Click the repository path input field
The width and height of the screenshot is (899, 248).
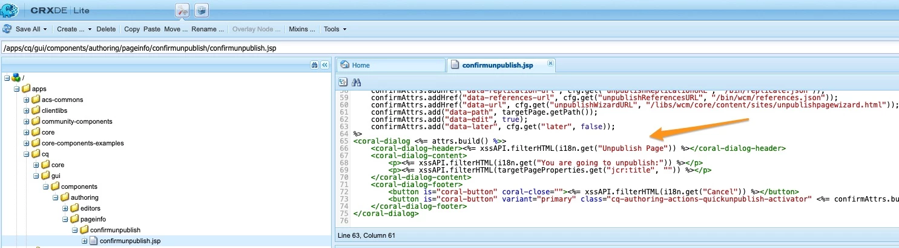pyautogui.click(x=449, y=48)
